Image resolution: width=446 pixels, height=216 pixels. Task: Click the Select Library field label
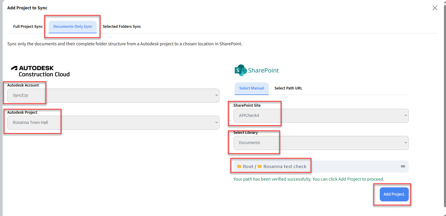(x=245, y=133)
